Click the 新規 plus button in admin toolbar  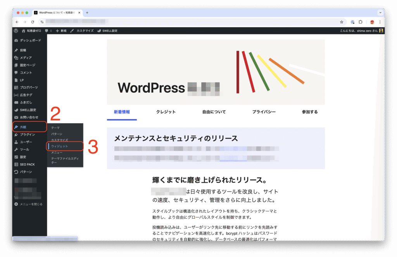61,31
